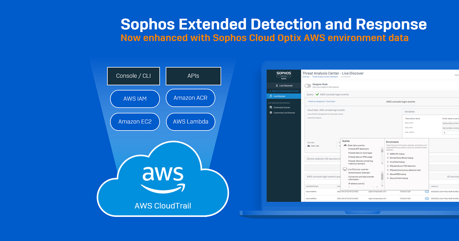The image size is (459, 241).
Task: Open the Cloud Optix breadcrumb link
Action: (x=330, y=101)
